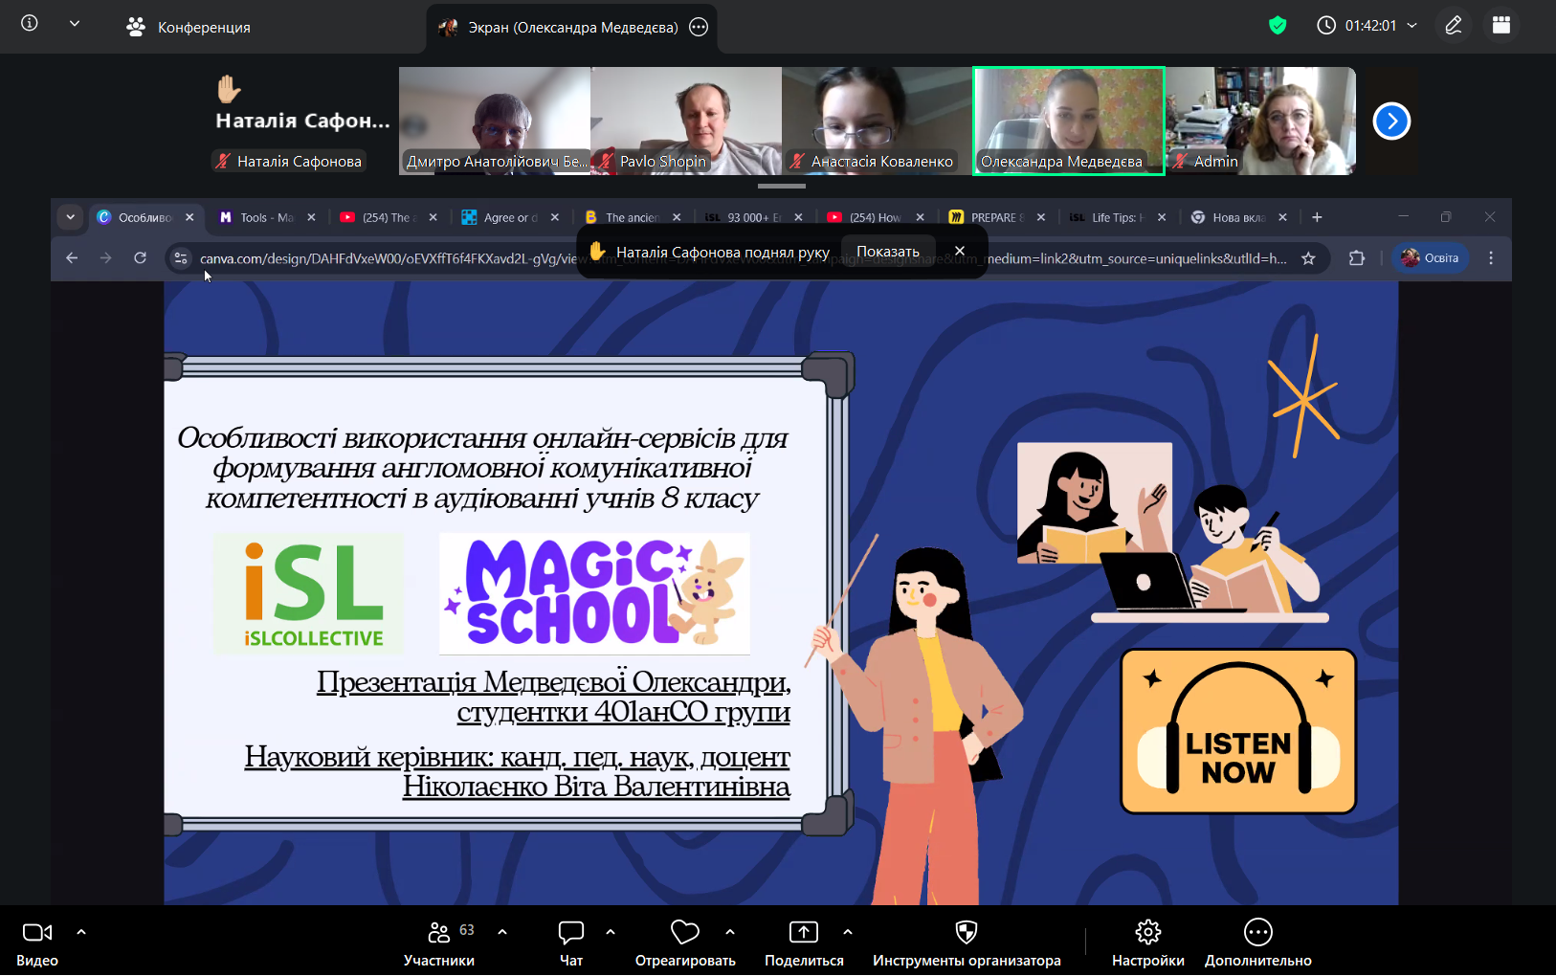Switch to the Tools - Ma browser tab

pos(267,217)
